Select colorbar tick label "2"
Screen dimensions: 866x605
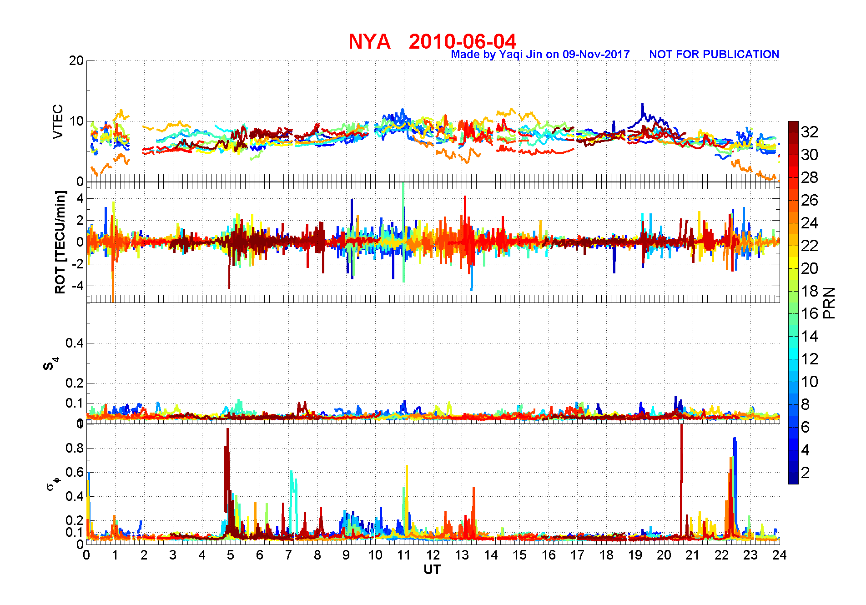coord(806,473)
